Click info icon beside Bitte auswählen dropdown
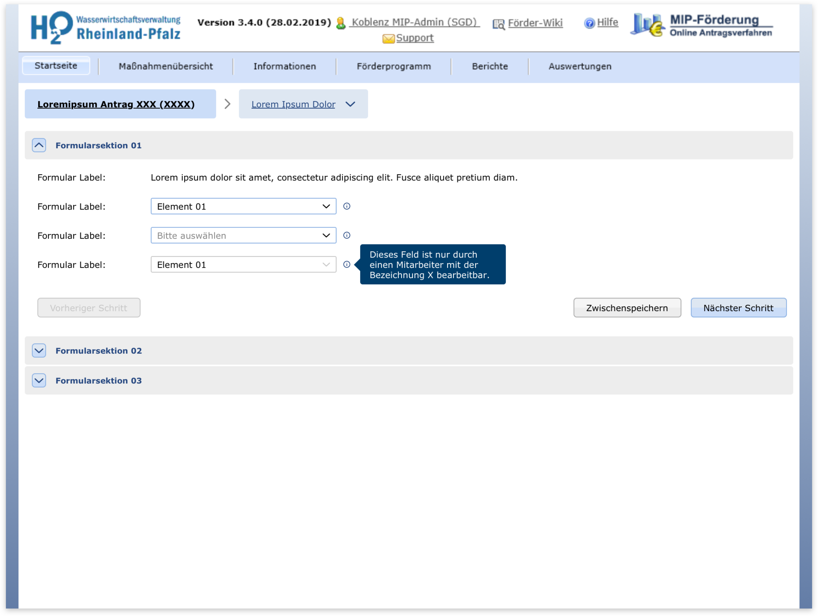The width and height of the screenshot is (818, 616). click(347, 235)
